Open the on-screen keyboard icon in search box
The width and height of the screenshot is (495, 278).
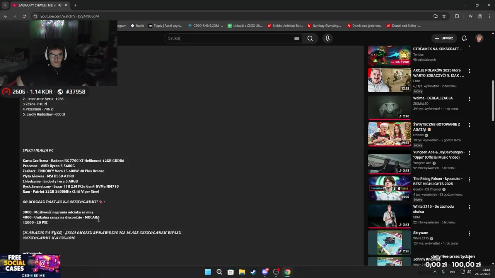297,38
